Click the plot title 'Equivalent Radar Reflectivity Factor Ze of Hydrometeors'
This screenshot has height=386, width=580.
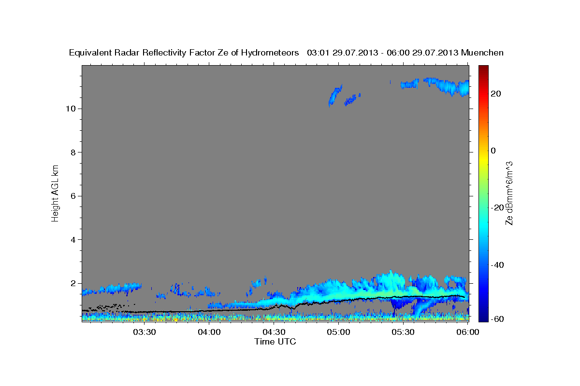point(184,53)
